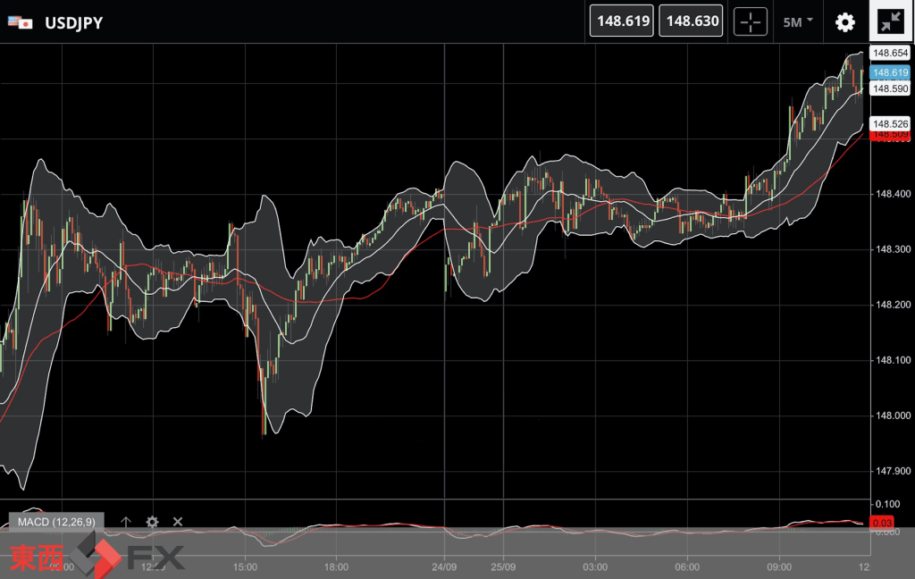915x579 pixels.
Task: Click the blue 148.619 current price tag
Action: [x=890, y=72]
